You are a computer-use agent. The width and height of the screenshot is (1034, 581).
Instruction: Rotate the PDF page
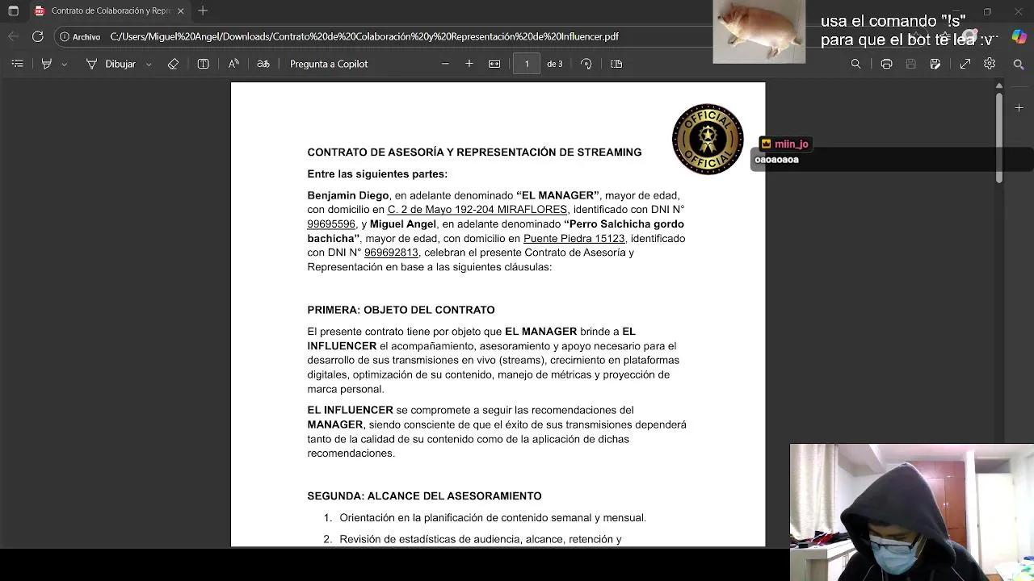click(x=586, y=64)
